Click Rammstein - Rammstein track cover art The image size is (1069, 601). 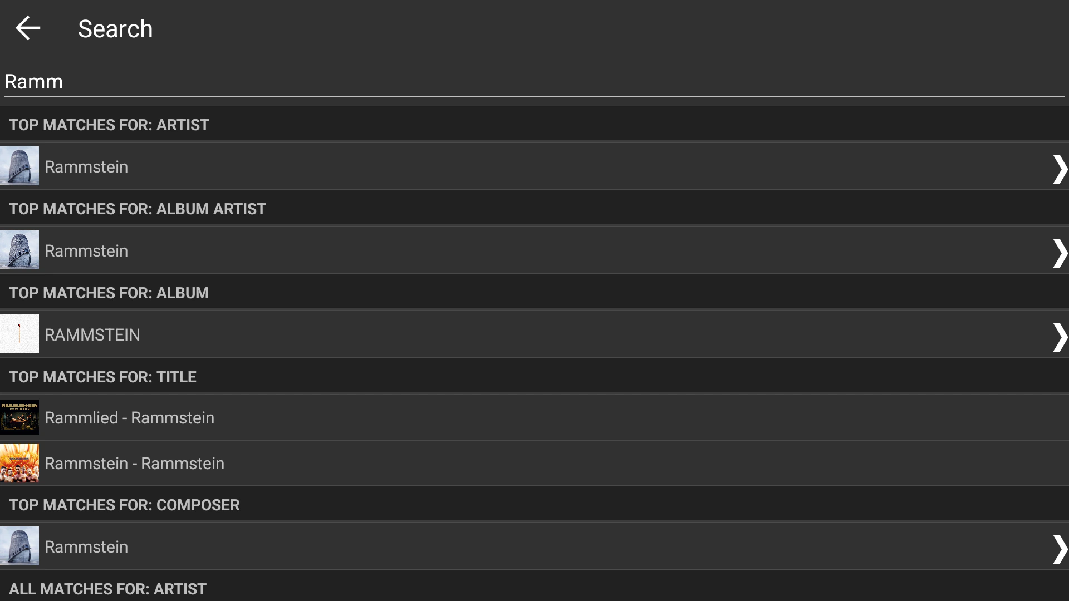coord(19,463)
